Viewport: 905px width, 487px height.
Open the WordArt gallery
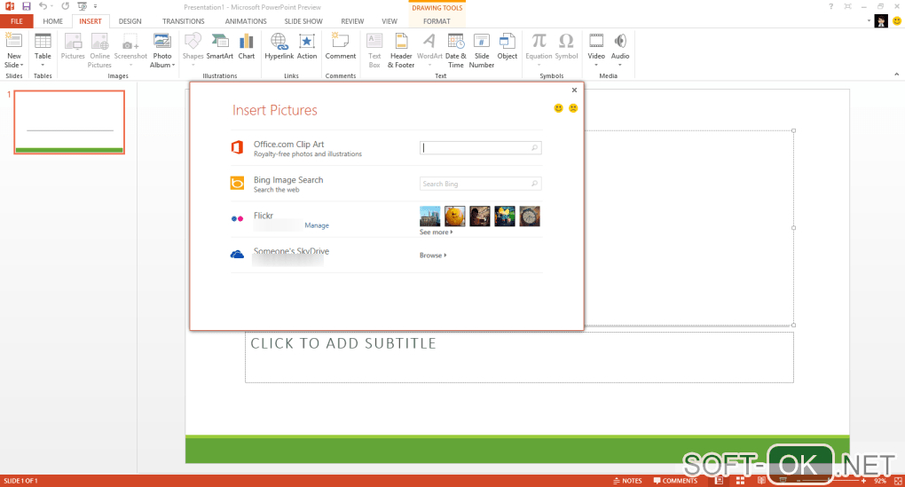(429, 50)
